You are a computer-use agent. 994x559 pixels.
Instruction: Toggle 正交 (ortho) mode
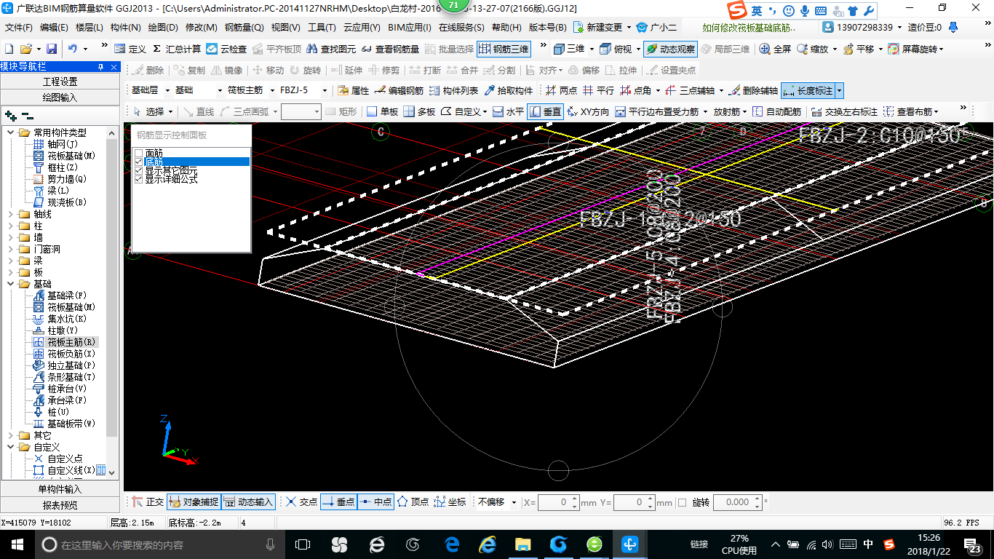[x=148, y=502]
